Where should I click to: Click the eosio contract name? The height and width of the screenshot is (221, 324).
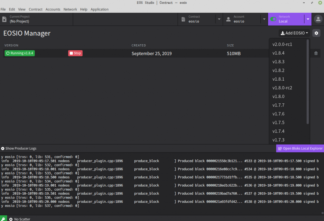194,21
